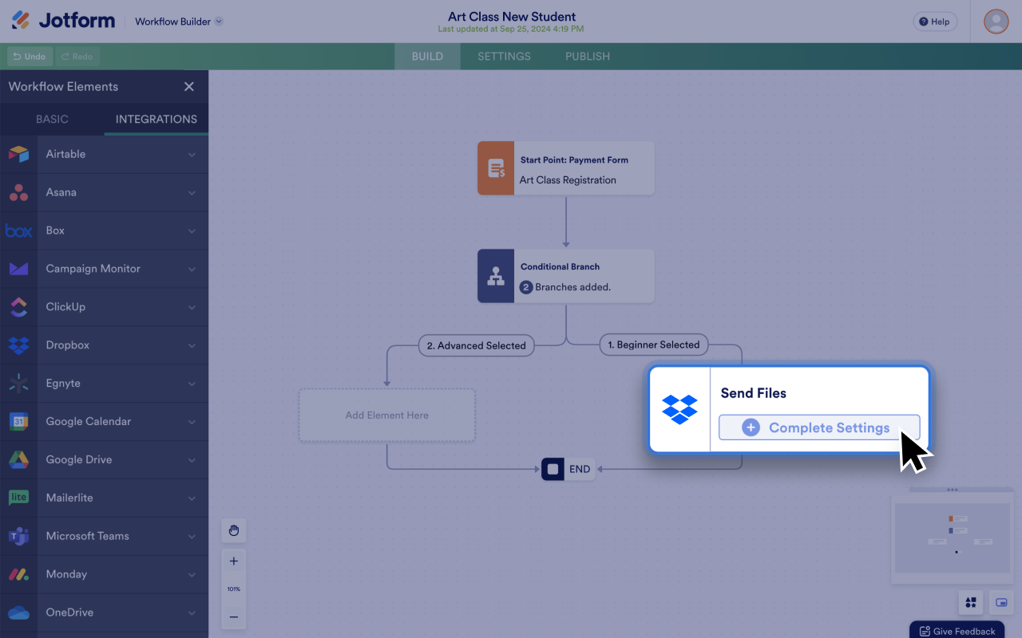Toggle the minimap display icon
Screen dimensions: 1022x638
[x=1001, y=603]
